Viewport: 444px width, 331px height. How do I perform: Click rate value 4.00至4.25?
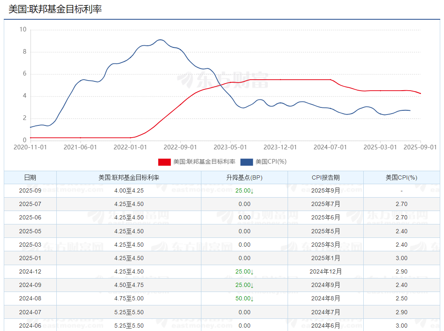click(x=129, y=190)
